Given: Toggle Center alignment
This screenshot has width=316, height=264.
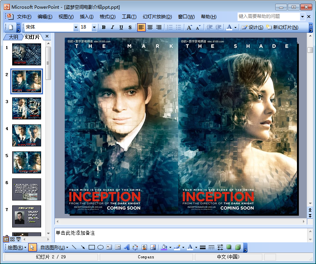Looking at the screenshot, I should [150, 27].
